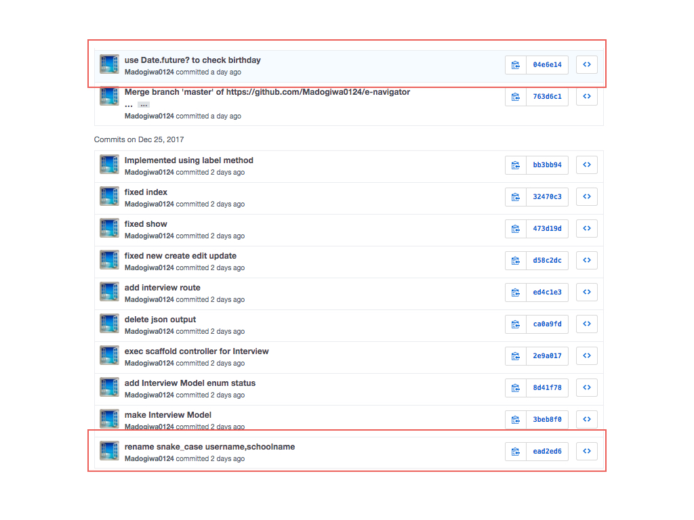Screen dimensions: 694x520
Task: Copy the full SHA for commit ead2ed6
Action: pyautogui.click(x=516, y=452)
